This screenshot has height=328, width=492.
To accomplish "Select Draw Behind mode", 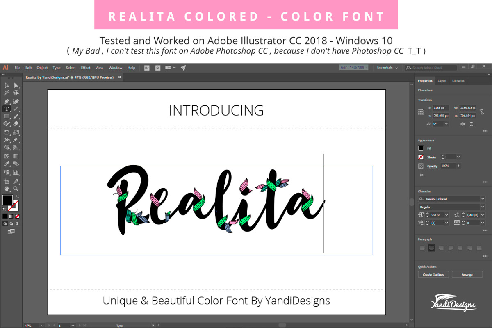I will [x=11, y=224].
